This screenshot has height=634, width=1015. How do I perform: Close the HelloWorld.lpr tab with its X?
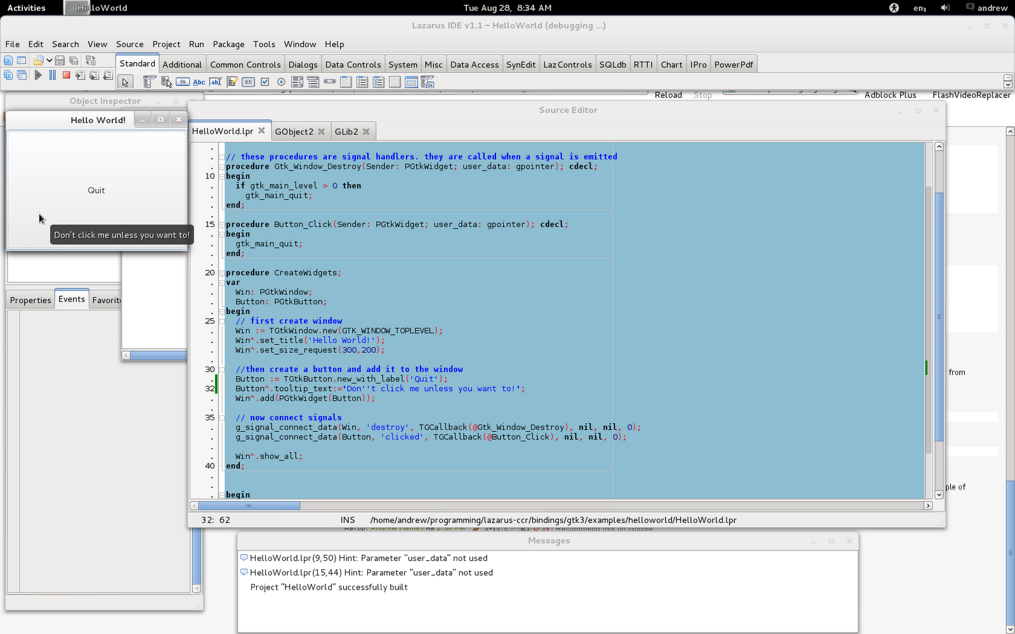coord(261,131)
